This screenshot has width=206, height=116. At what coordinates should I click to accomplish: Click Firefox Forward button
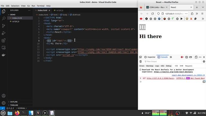coord(147,14)
